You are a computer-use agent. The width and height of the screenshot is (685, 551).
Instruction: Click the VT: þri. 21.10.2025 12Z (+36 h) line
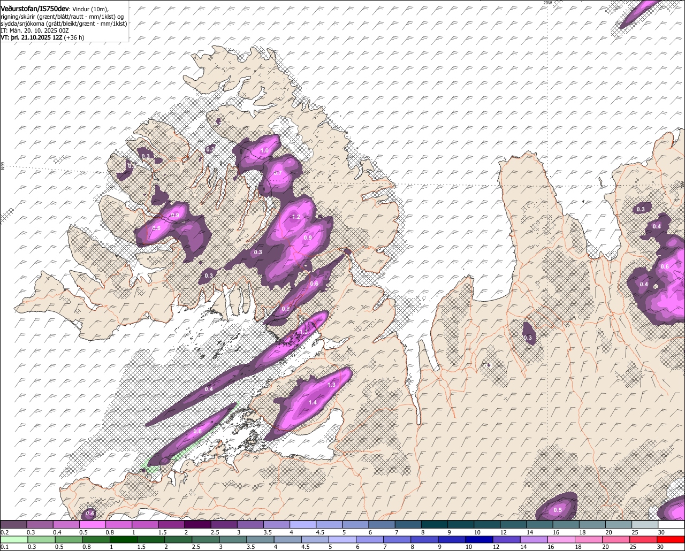click(42, 38)
